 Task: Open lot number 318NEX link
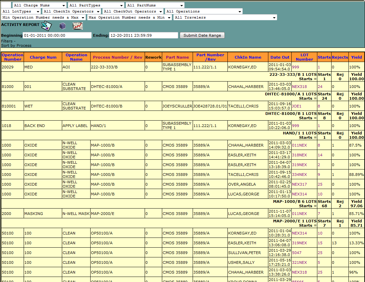[299, 155]
